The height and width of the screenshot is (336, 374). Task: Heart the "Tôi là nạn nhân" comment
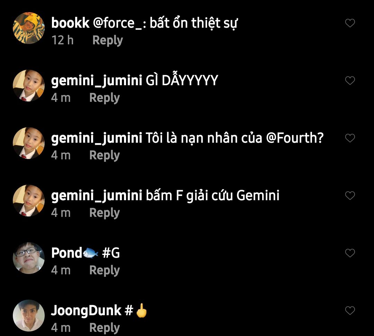point(350,138)
